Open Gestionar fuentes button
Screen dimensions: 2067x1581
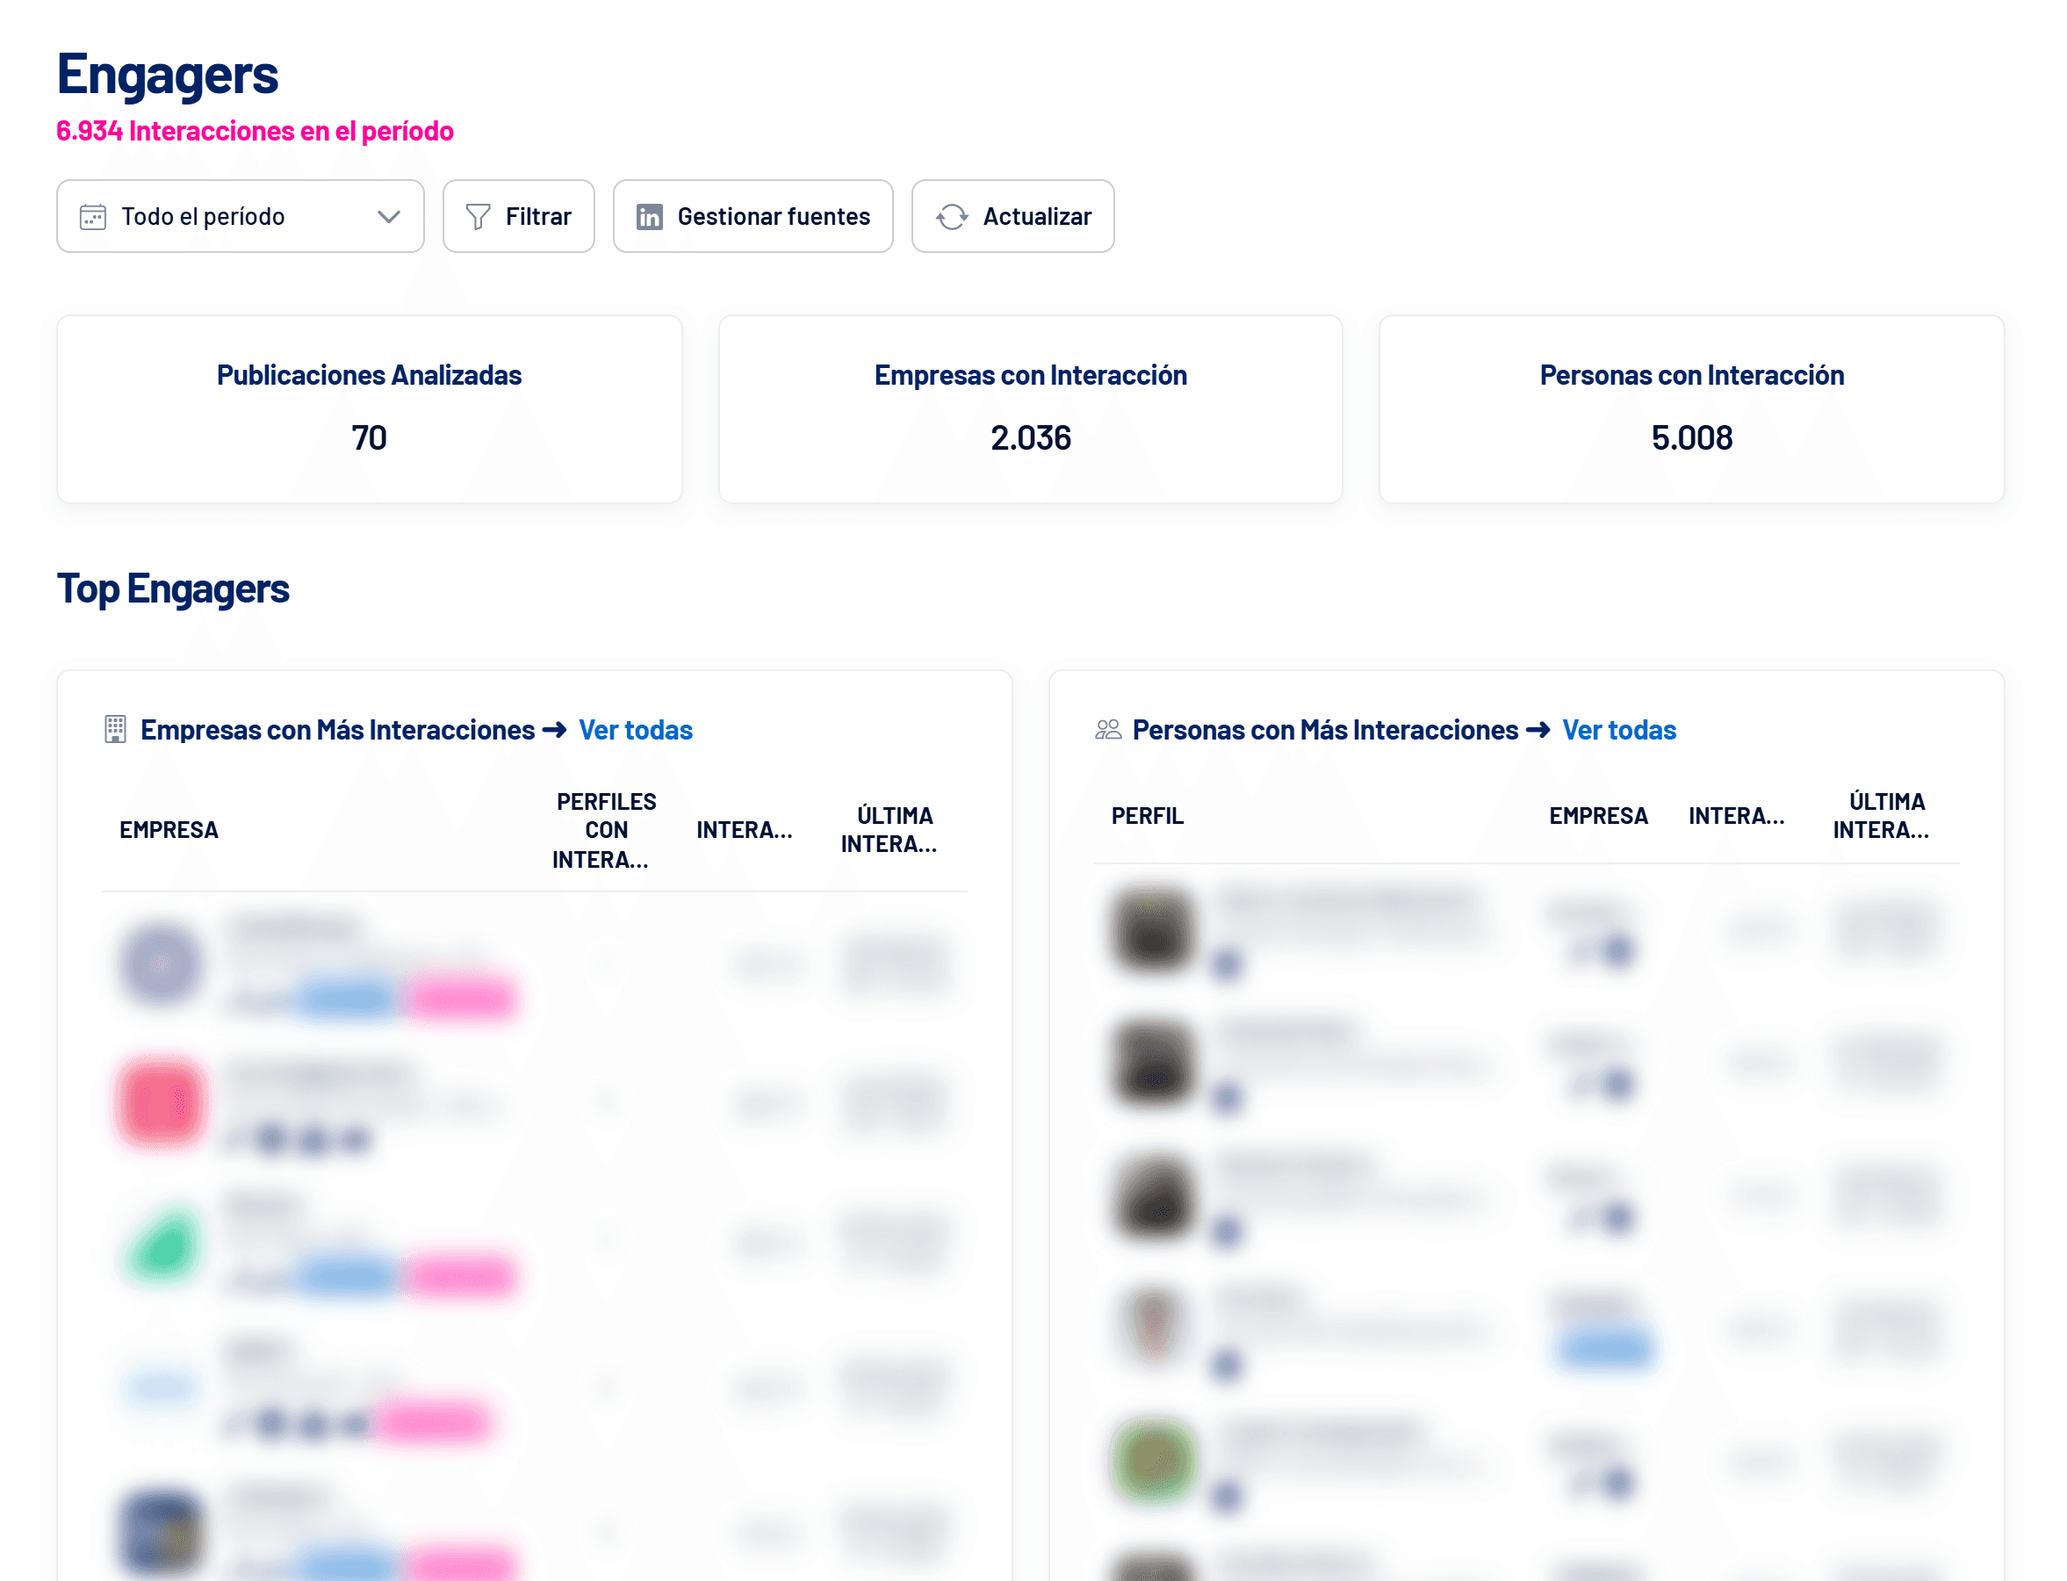point(753,216)
